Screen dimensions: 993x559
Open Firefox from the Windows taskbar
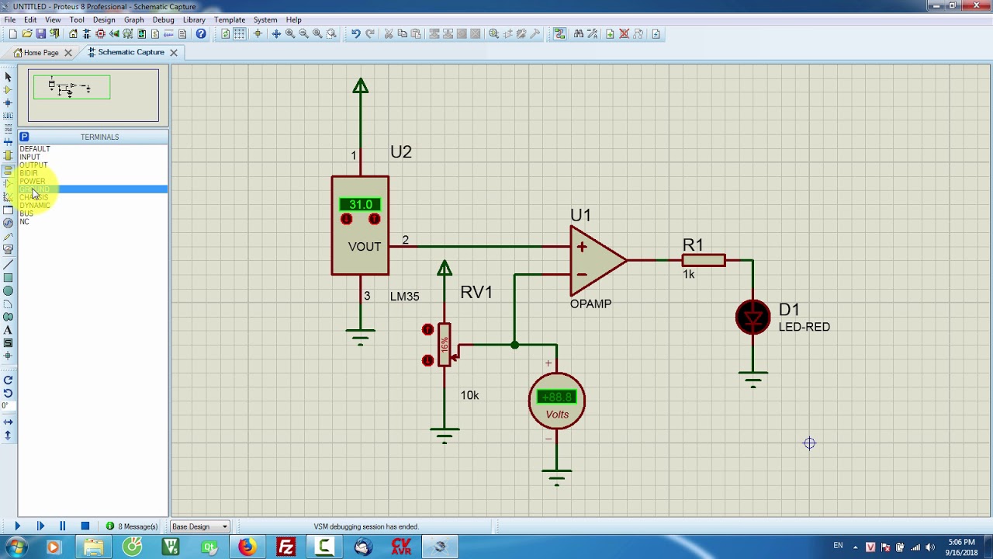click(x=247, y=547)
